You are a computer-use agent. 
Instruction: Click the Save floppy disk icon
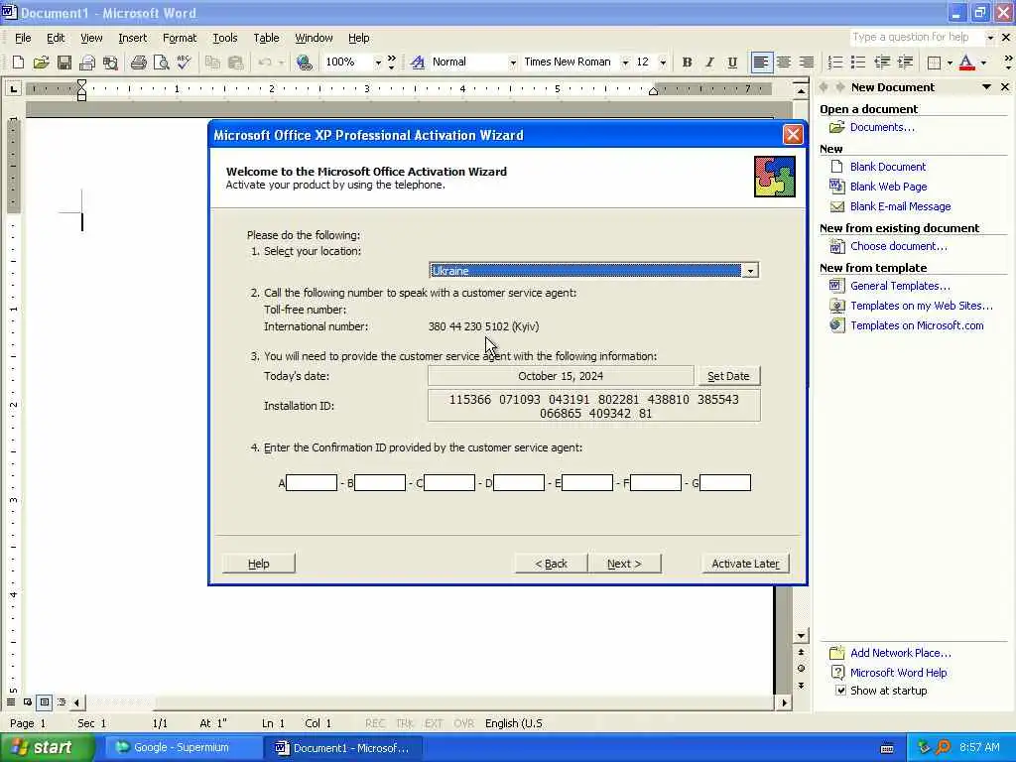click(x=64, y=63)
